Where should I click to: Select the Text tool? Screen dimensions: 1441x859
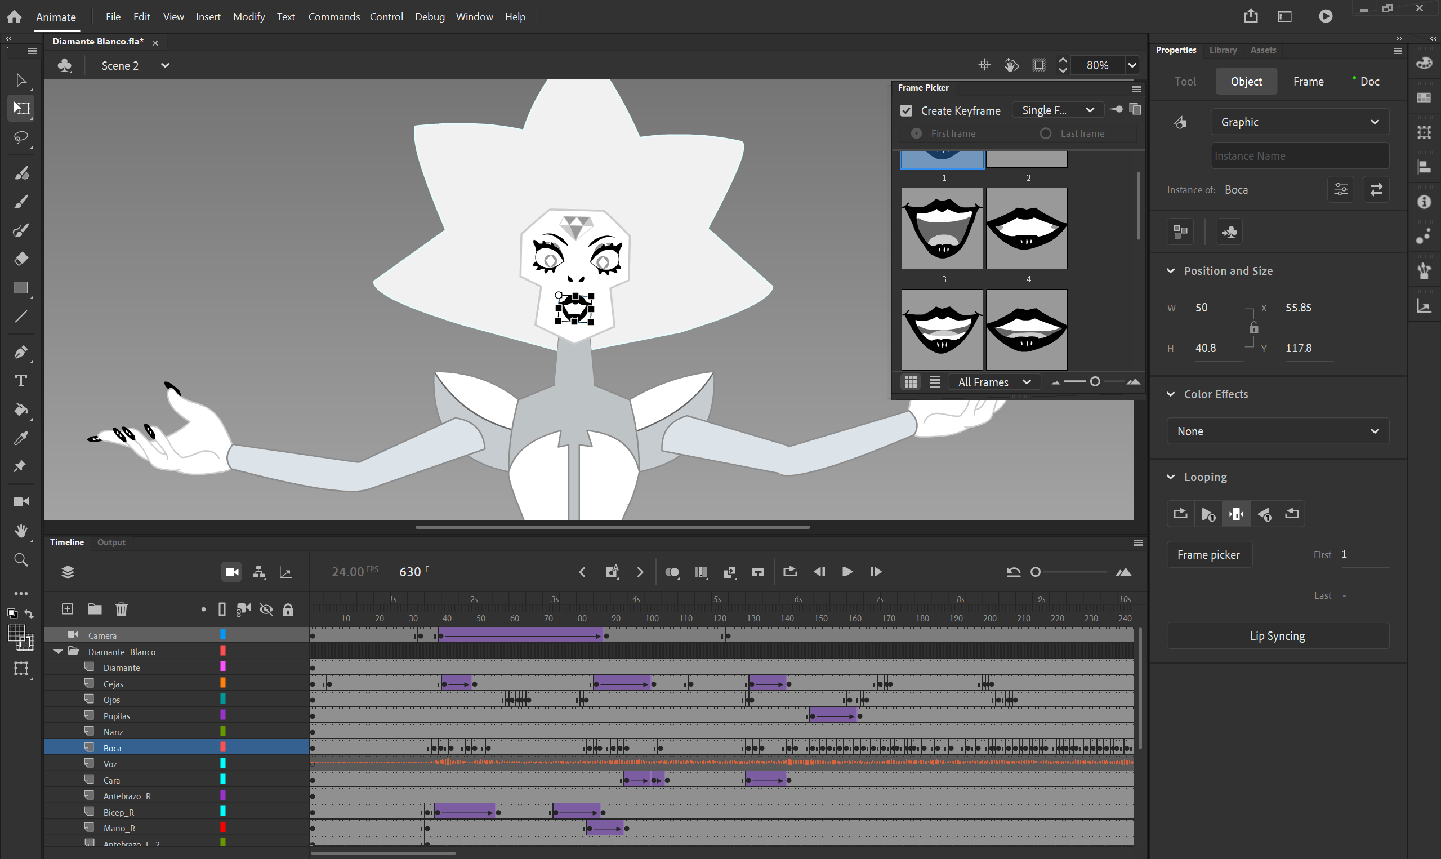(x=21, y=381)
